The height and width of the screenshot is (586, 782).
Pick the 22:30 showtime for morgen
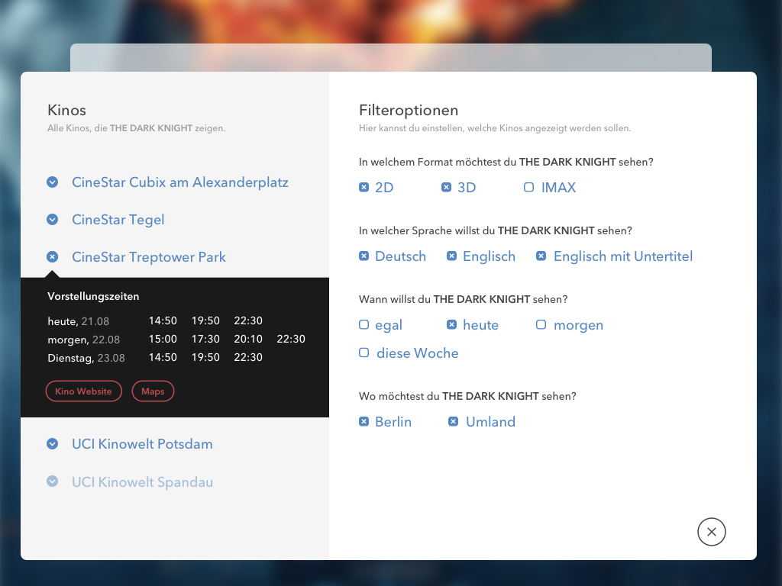click(x=291, y=340)
